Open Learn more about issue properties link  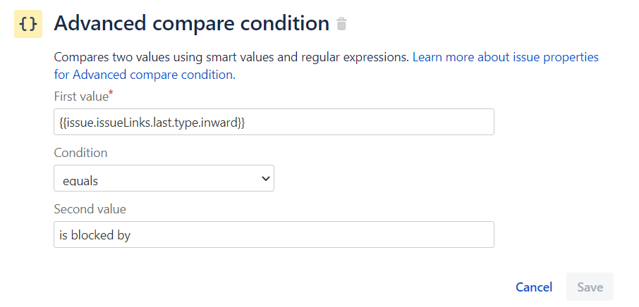pyautogui.click(x=505, y=57)
